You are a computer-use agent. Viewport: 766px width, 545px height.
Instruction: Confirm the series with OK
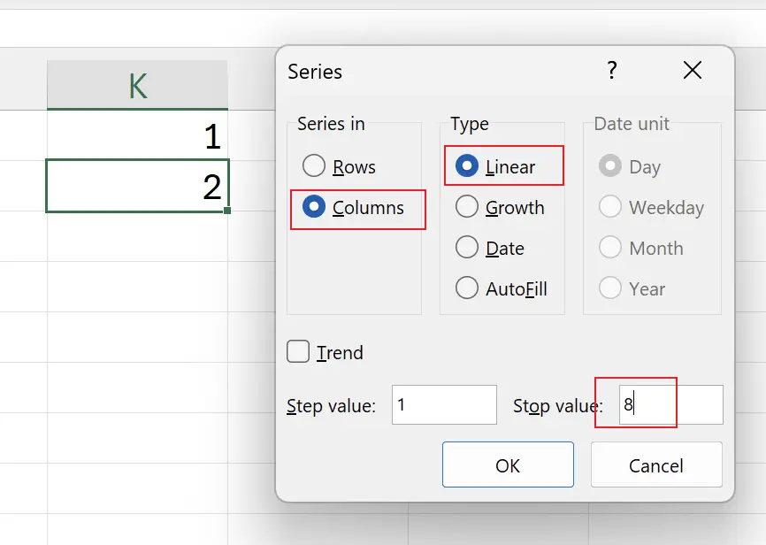pos(508,464)
